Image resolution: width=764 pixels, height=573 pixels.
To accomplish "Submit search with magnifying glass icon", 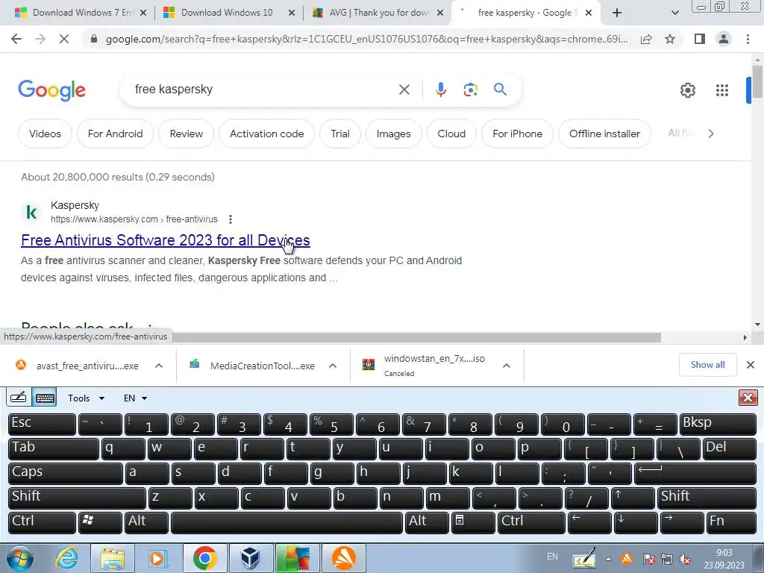I will pyautogui.click(x=500, y=90).
